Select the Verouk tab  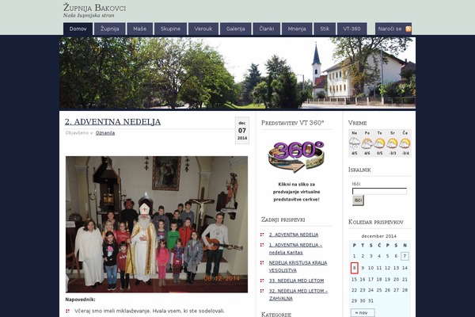pyautogui.click(x=203, y=29)
